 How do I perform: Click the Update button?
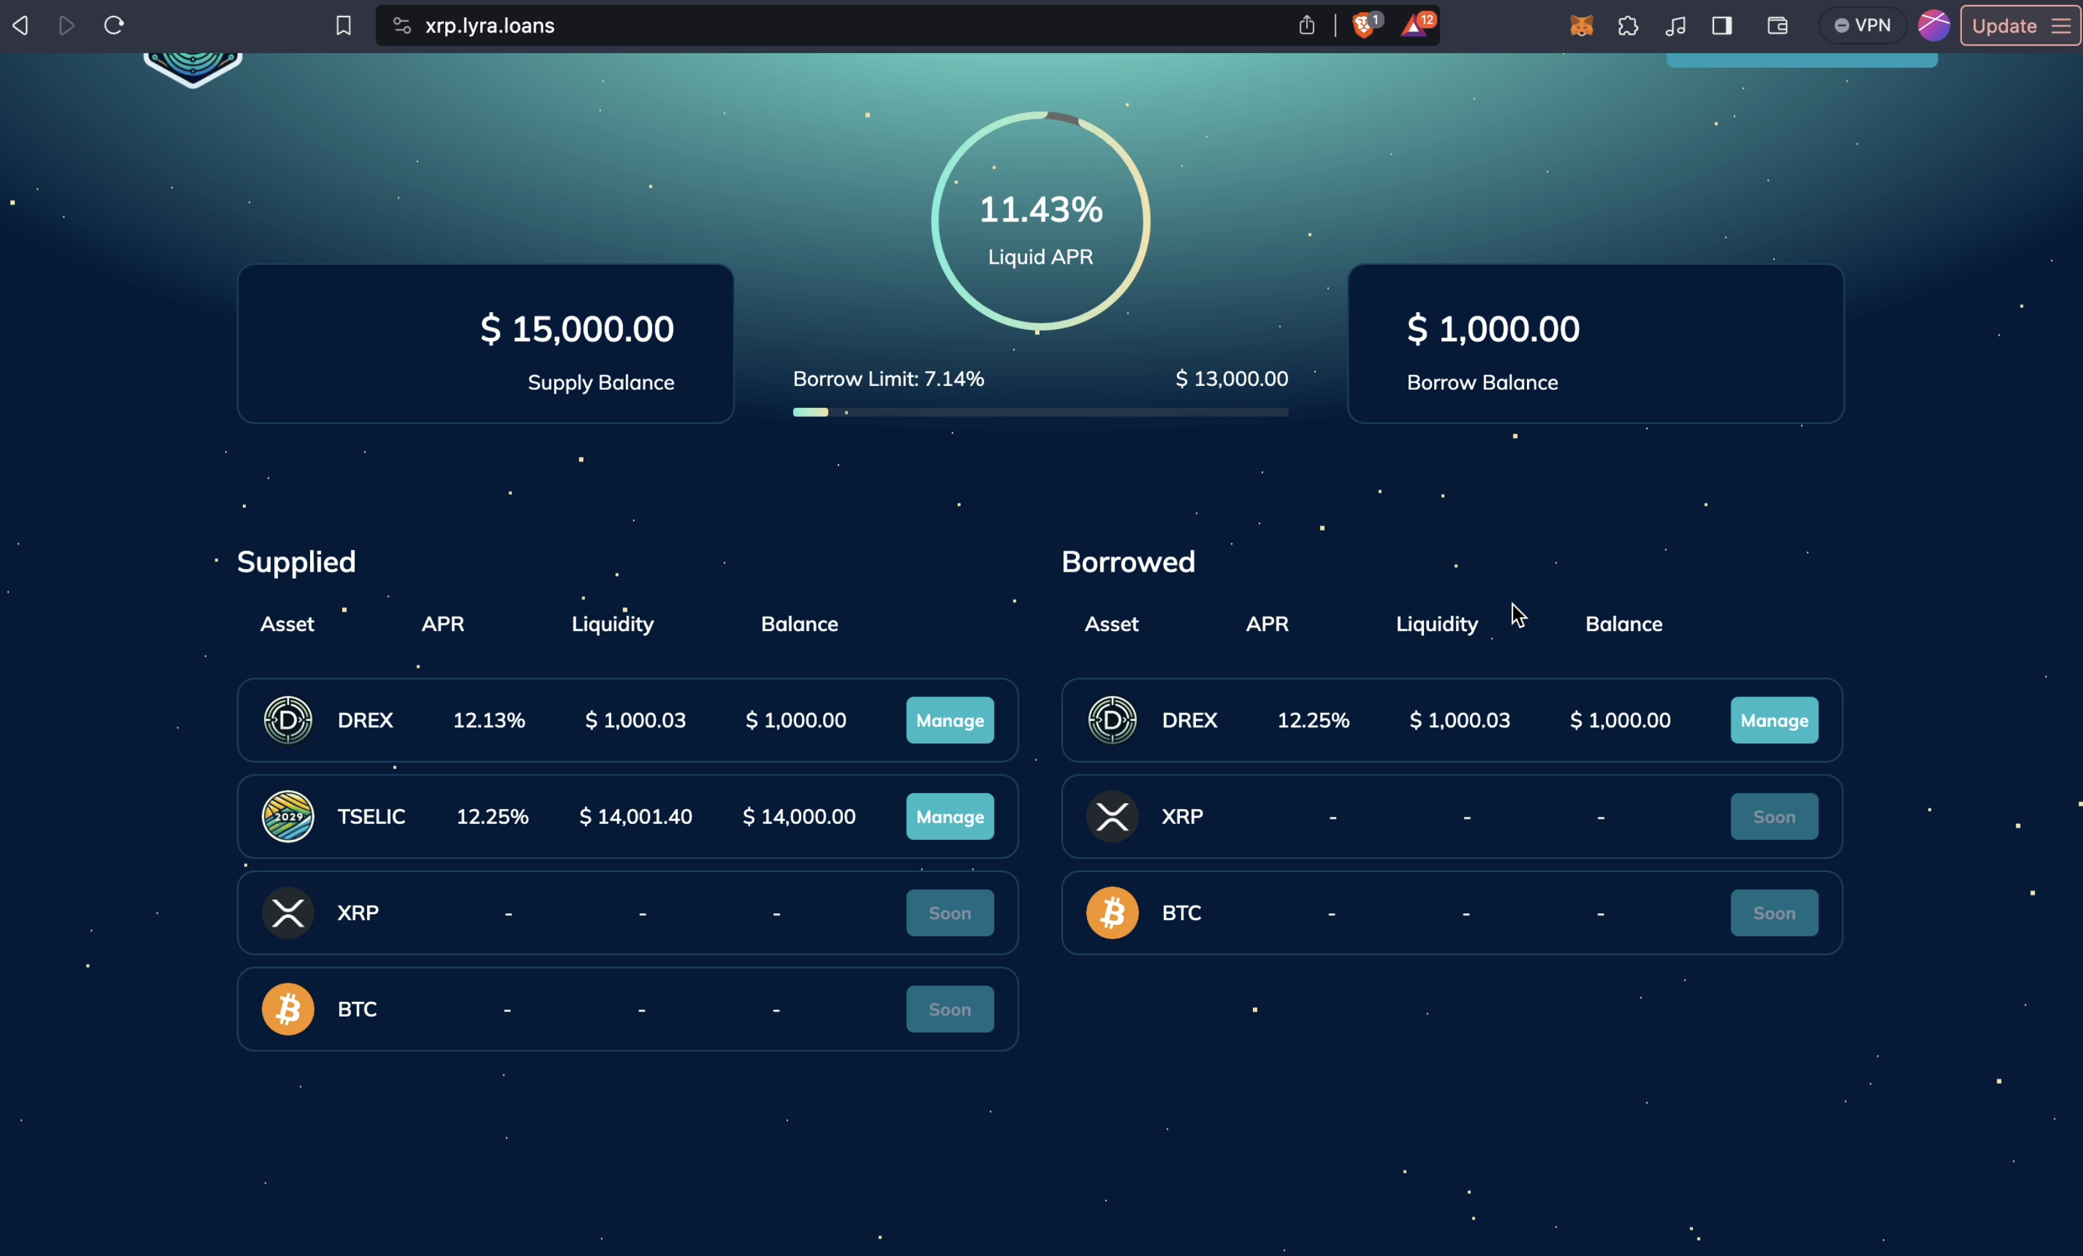(2005, 24)
